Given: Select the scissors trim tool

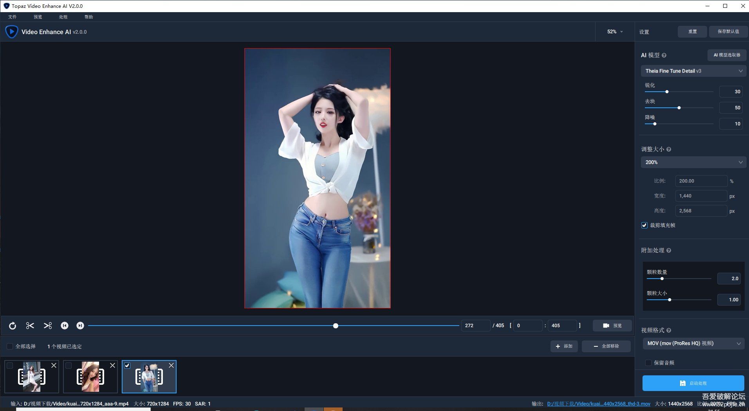Looking at the screenshot, I should click(30, 326).
